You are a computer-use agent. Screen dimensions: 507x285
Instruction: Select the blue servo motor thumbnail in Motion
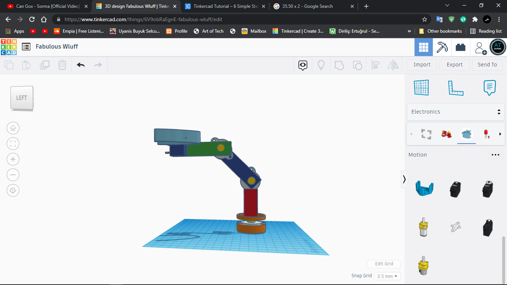coord(424,189)
